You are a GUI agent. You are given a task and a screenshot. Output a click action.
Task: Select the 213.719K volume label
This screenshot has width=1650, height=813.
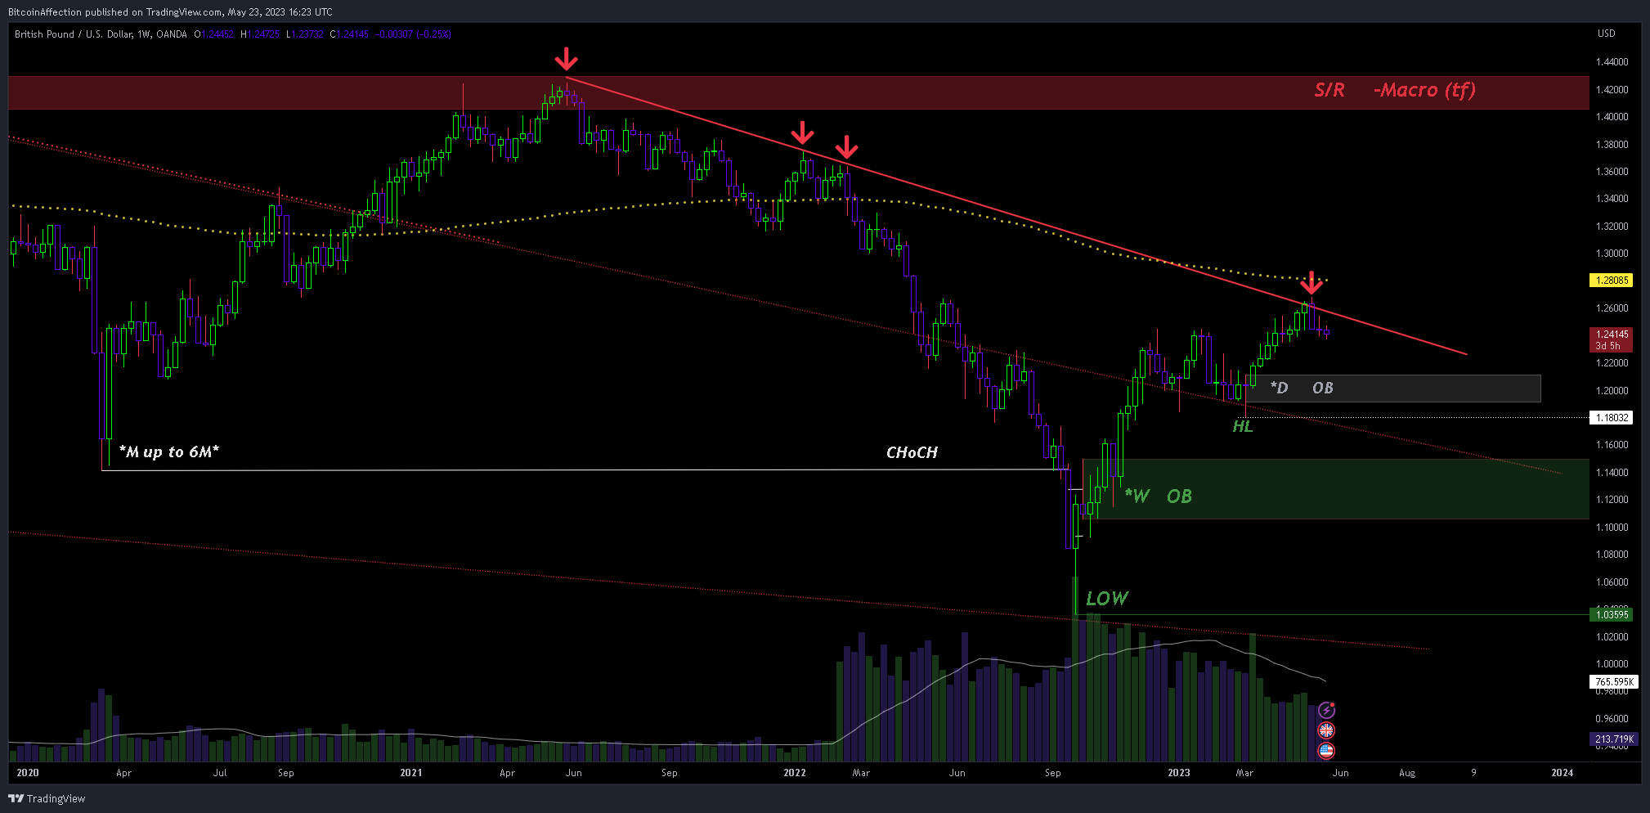[1613, 739]
